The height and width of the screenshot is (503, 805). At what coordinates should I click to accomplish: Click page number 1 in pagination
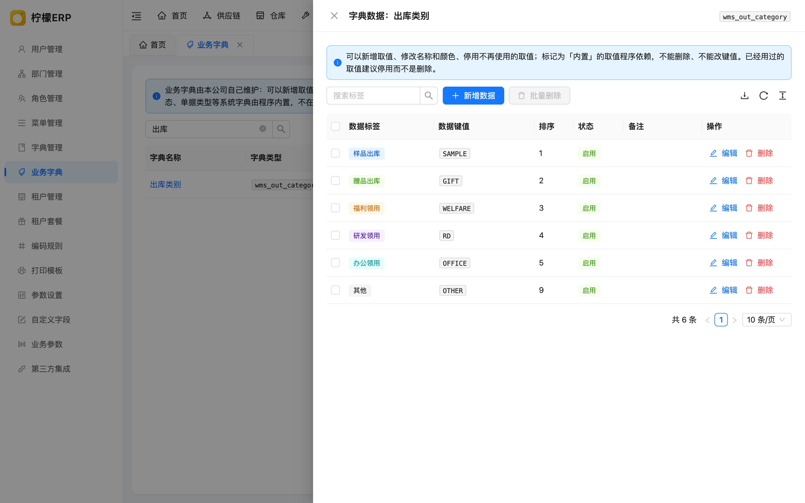[x=721, y=320]
